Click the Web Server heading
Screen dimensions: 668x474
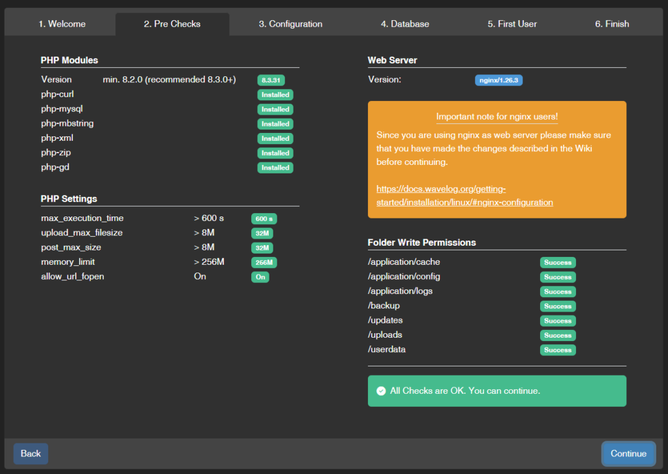(392, 60)
